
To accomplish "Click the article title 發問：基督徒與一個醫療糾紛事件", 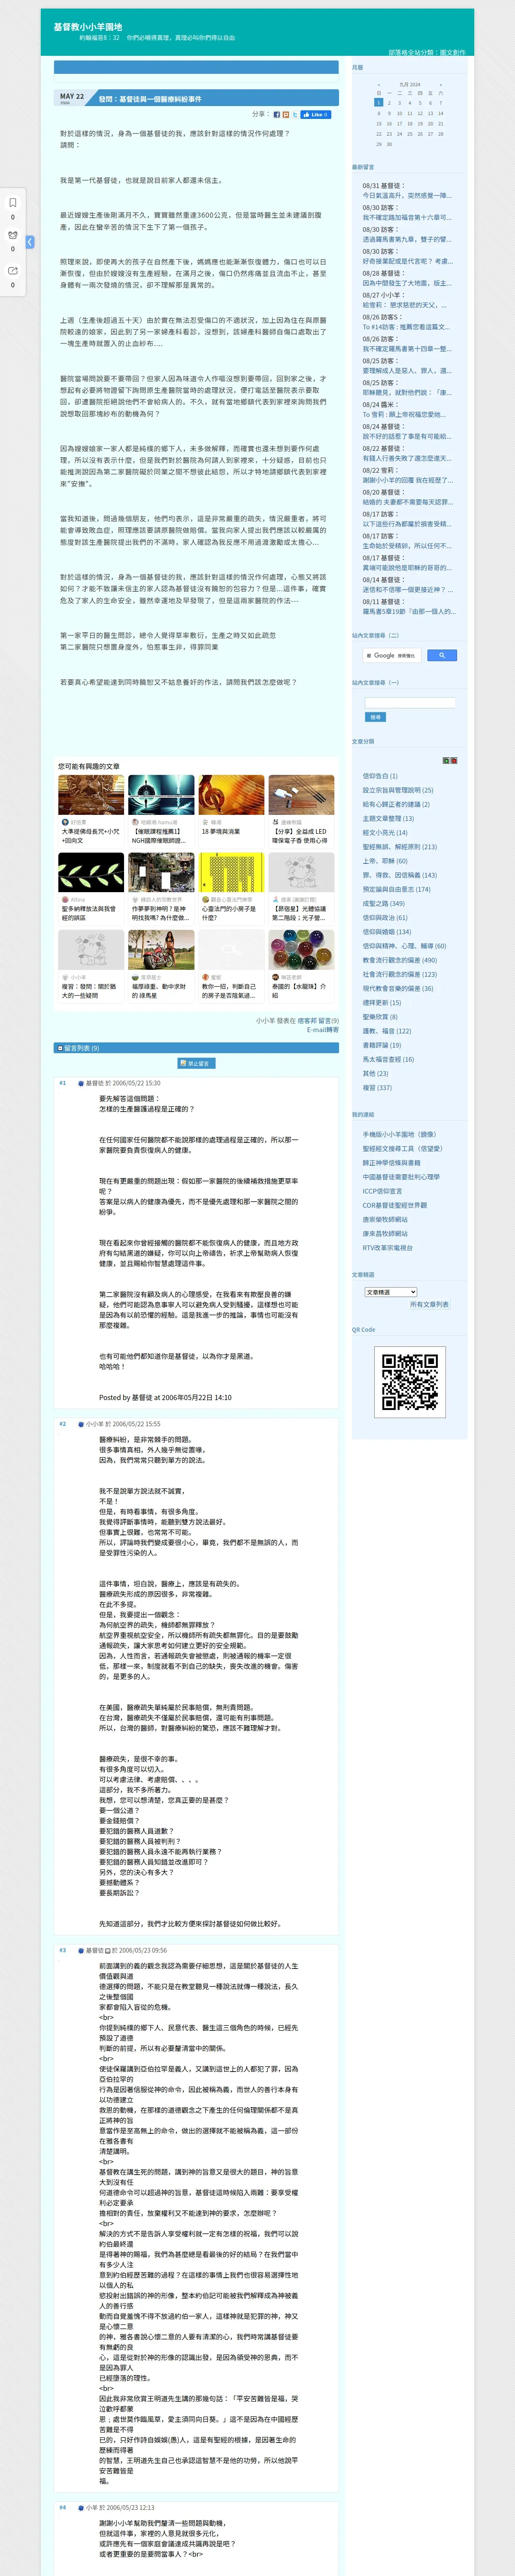I will [150, 99].
